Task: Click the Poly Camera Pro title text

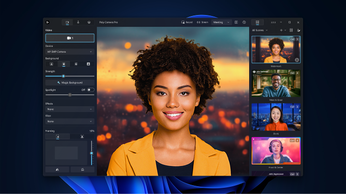Action: pyautogui.click(x=108, y=22)
